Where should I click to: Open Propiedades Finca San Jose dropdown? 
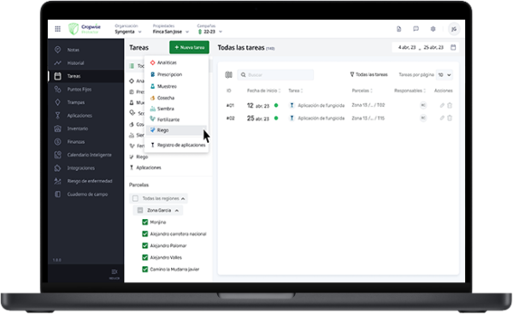pos(171,29)
